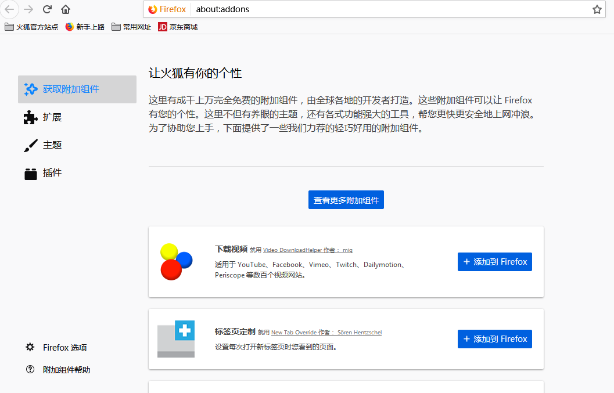Viewport: 614px width, 393px height.
Task: Click the 标签页定制 card title
Action: tap(235, 331)
